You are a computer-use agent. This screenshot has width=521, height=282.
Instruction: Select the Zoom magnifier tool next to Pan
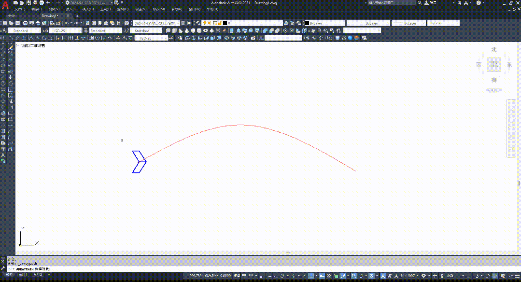[319, 30]
